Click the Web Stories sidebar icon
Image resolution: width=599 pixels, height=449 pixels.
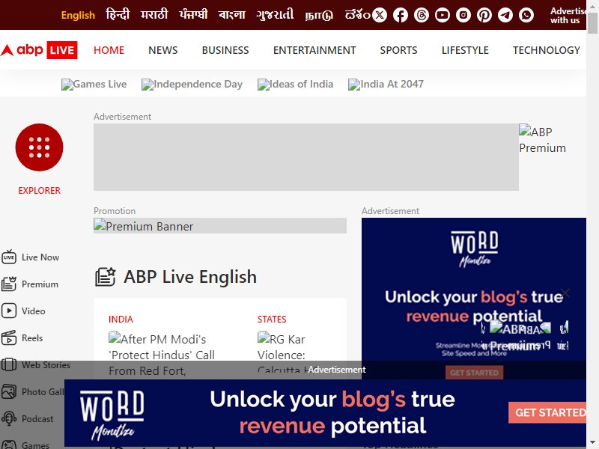9,364
